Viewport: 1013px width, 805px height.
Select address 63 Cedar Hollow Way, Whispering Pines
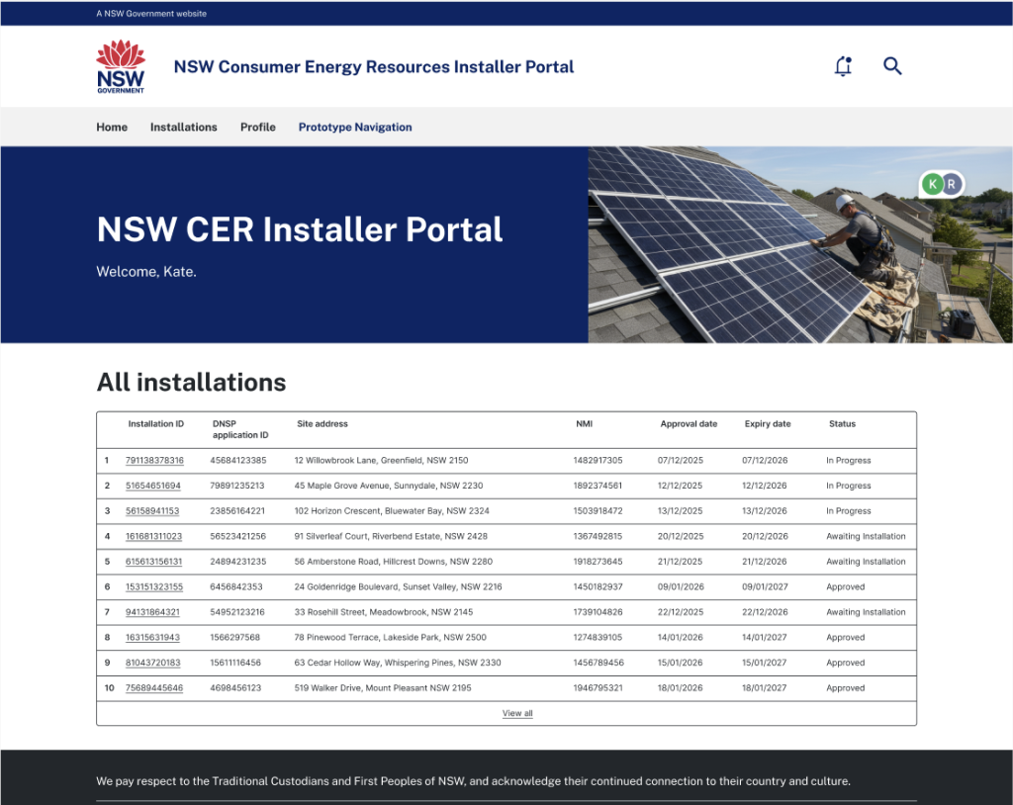(398, 663)
